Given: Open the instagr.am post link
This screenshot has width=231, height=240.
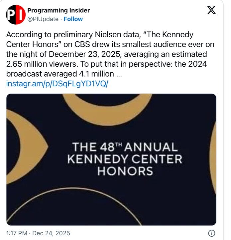Looking at the screenshot, I should [x=57, y=83].
